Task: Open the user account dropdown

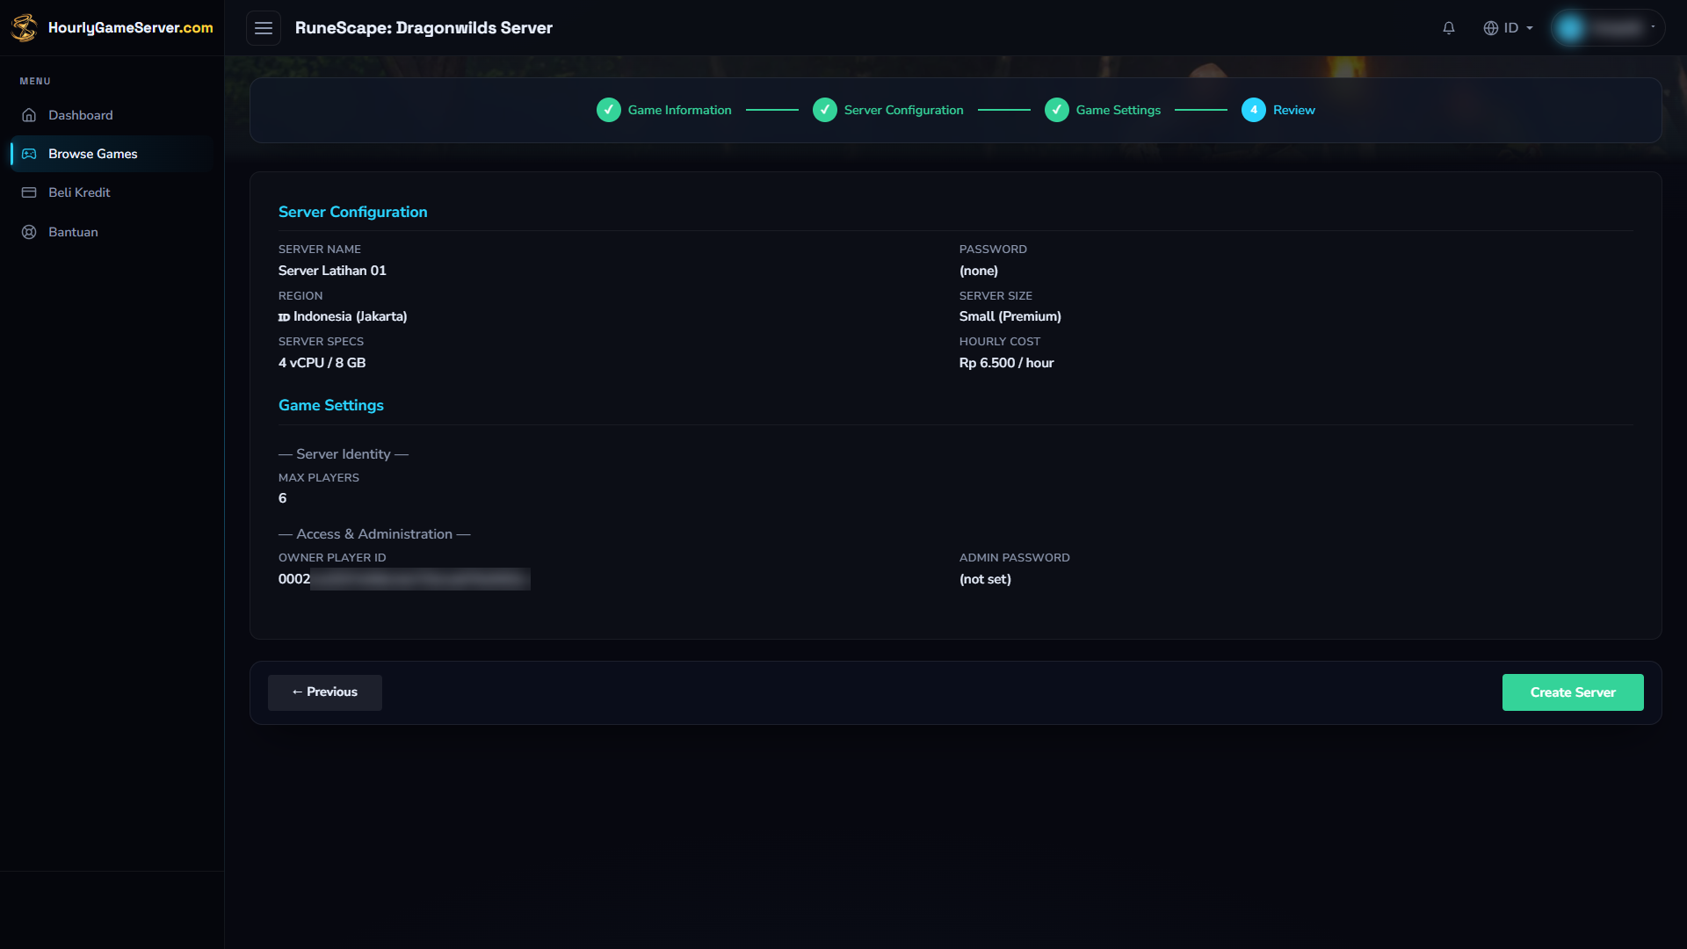Action: 1608,28
